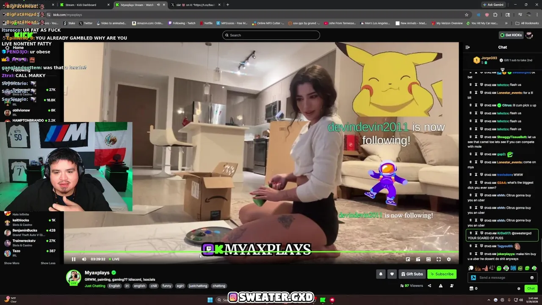The height and width of the screenshot is (305, 542).
Task: Click the user icon beside the report triangle
Action: 451,286
